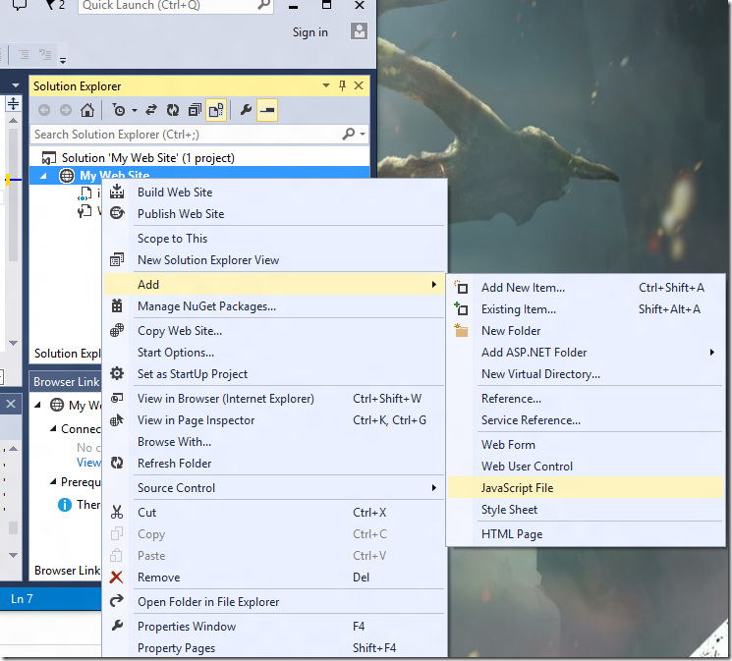Pin the Solution Explorer panel

(x=342, y=85)
